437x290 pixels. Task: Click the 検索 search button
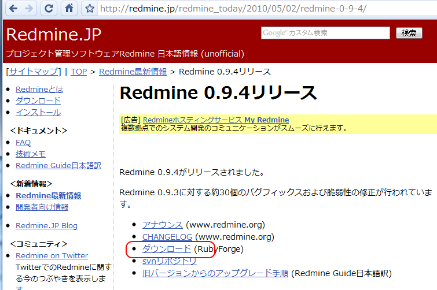[409, 33]
